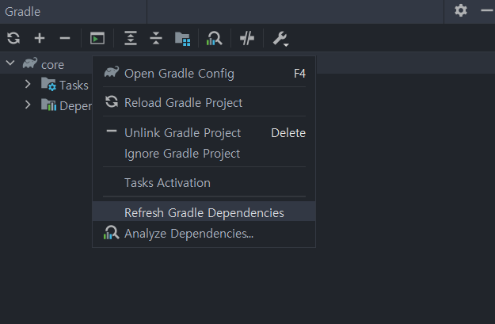The image size is (495, 324).
Task: Open Tasks Activation menu entry
Action: click(204, 182)
